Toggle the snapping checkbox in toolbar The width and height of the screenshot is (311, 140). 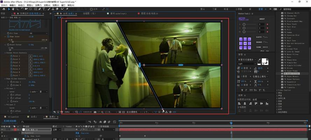tap(91, 9)
